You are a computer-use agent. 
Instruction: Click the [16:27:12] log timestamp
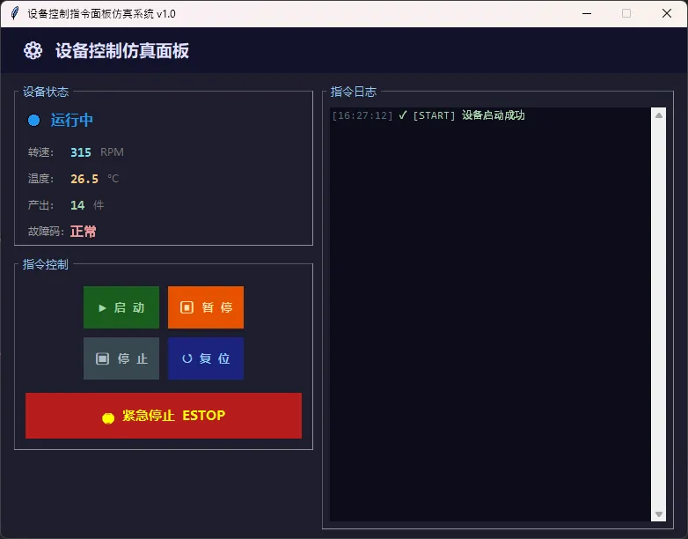tap(362, 115)
